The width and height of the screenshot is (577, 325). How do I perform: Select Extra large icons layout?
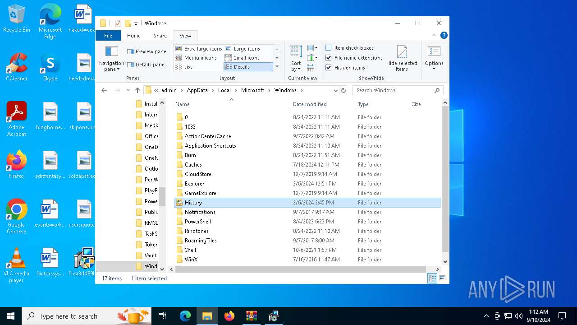(199, 49)
